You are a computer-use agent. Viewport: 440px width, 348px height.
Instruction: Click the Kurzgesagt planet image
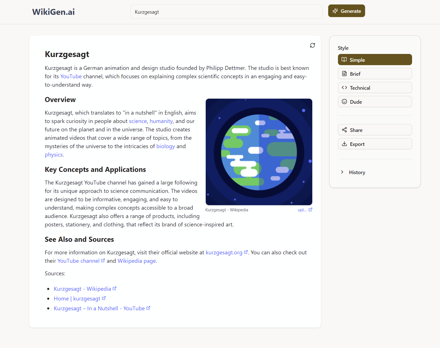point(259,152)
